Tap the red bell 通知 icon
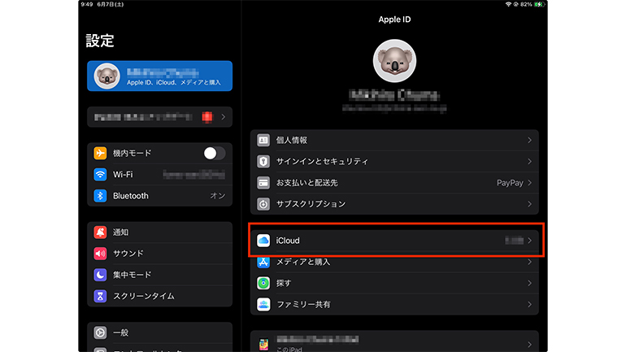 (x=100, y=232)
